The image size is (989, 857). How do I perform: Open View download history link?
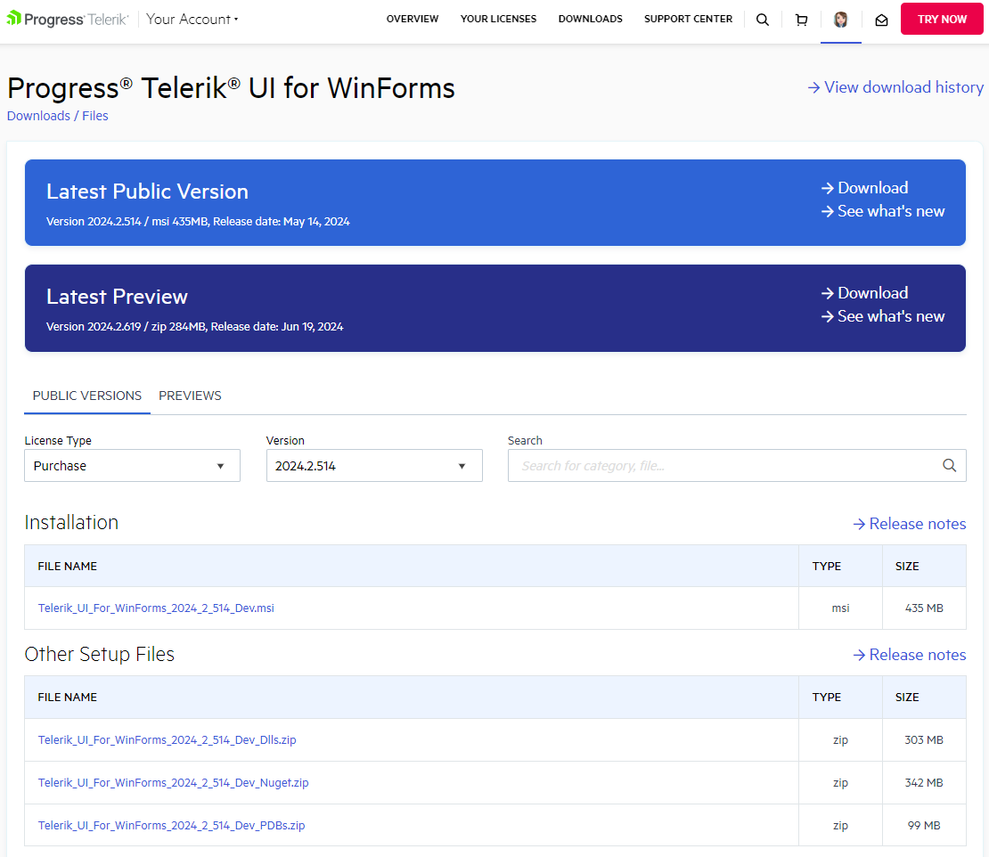[x=895, y=87]
